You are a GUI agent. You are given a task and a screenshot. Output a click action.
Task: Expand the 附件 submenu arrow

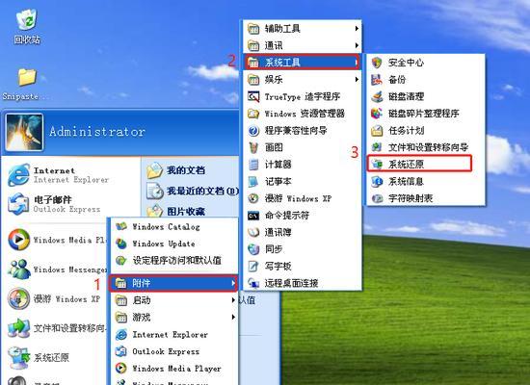coord(233,283)
